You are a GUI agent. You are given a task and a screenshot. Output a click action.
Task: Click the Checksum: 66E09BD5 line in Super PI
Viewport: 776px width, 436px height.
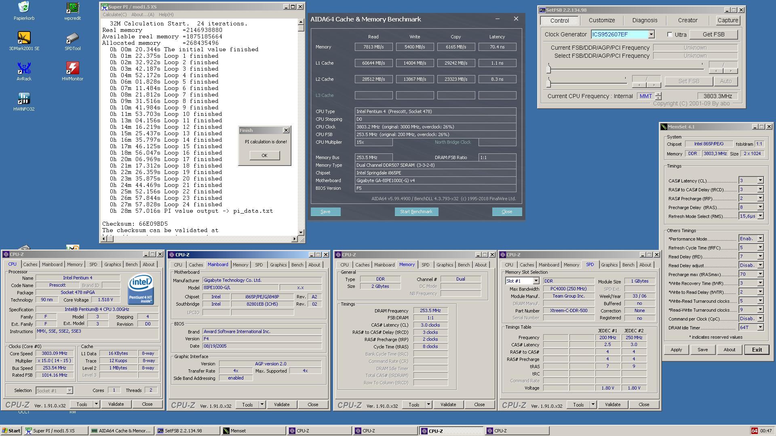point(135,224)
